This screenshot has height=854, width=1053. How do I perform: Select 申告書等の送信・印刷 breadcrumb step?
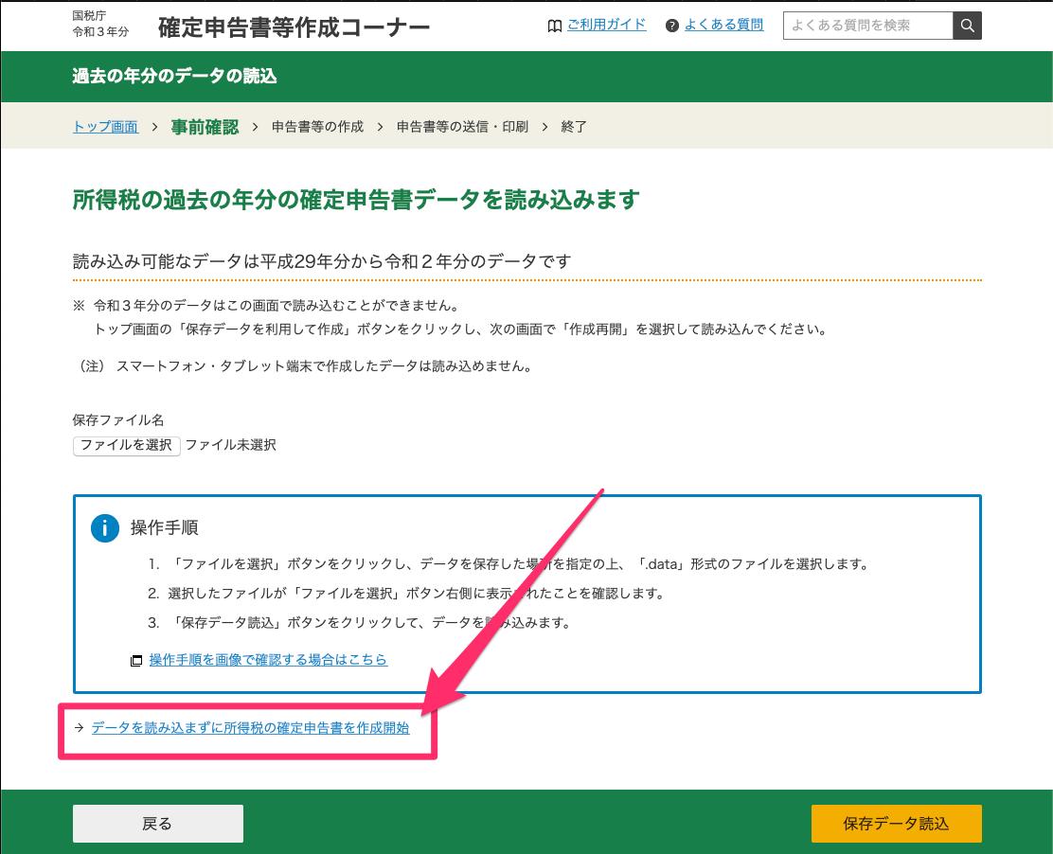click(463, 127)
